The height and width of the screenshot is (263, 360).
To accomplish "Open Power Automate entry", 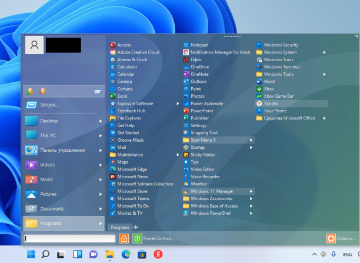I will 218,104.
